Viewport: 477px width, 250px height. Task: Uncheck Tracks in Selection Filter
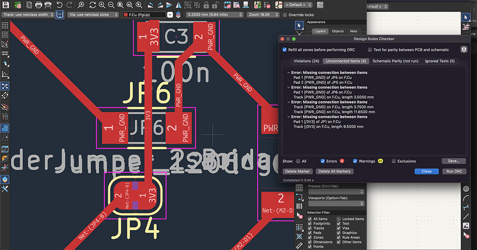pyautogui.click(x=310, y=228)
